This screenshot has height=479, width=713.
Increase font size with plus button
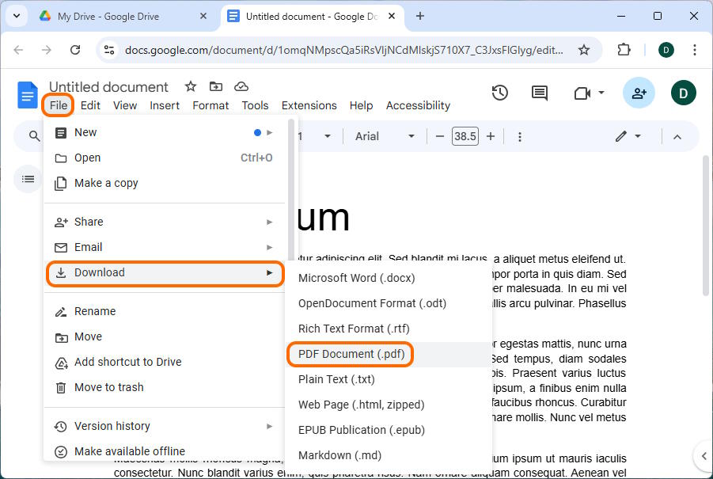coord(490,136)
